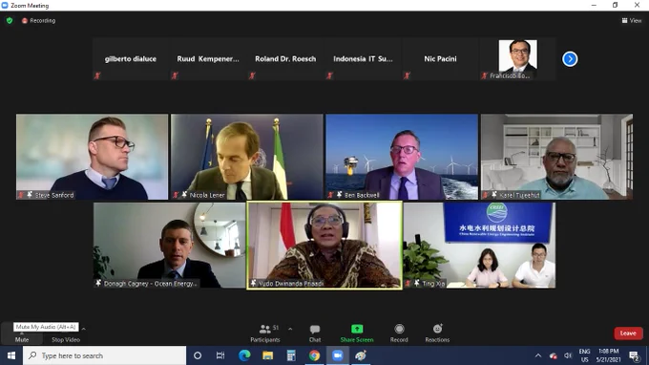Click Stop Video in toolbar
Screen dimensions: 649x365
click(x=66, y=339)
